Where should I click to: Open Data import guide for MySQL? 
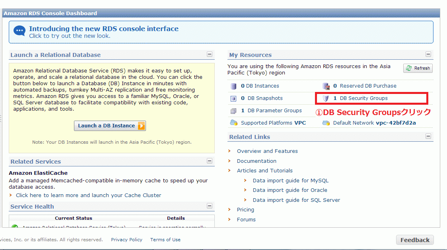291,180
